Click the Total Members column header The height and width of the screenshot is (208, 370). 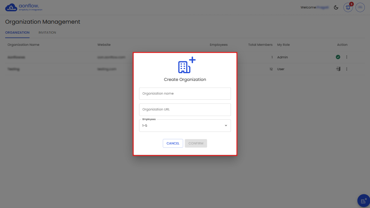260,45
